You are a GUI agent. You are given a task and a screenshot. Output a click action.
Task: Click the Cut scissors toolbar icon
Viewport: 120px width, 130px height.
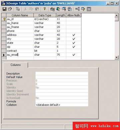pyautogui.click(x=26, y=9)
